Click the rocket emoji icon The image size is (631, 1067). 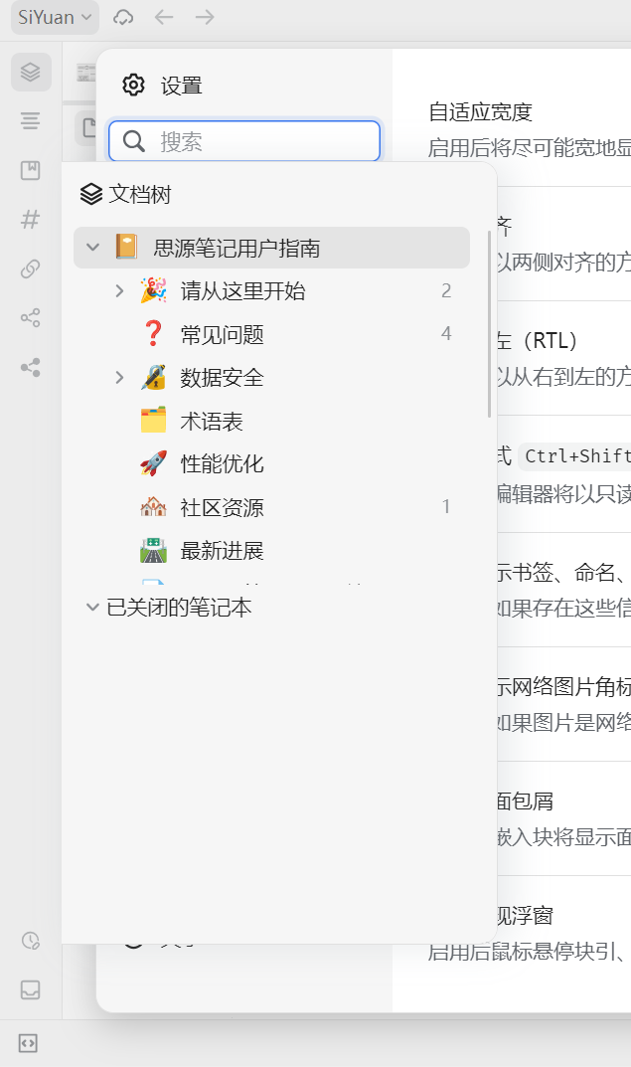[x=154, y=463]
